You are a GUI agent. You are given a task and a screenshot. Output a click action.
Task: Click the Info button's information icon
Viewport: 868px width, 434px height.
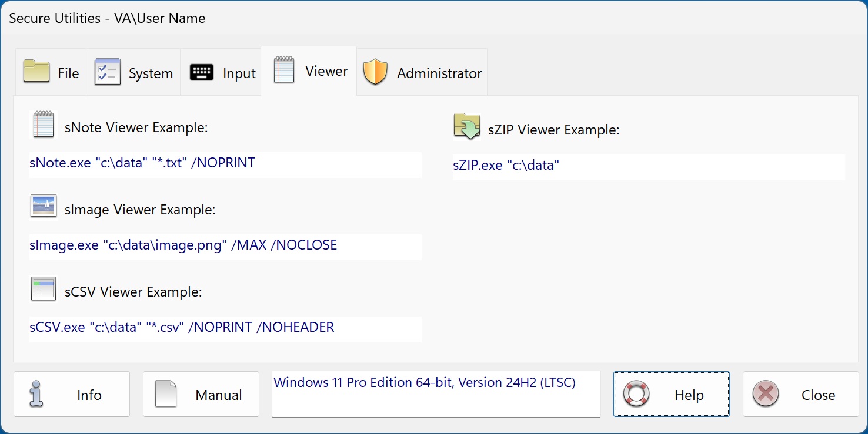pos(35,394)
